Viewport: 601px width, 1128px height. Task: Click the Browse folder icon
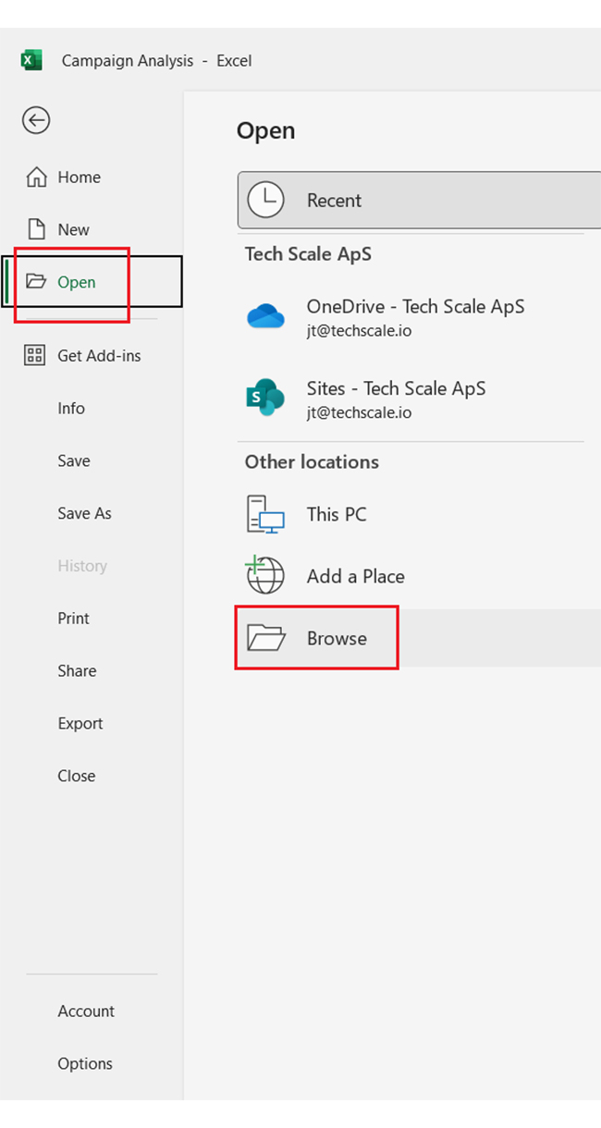point(266,638)
